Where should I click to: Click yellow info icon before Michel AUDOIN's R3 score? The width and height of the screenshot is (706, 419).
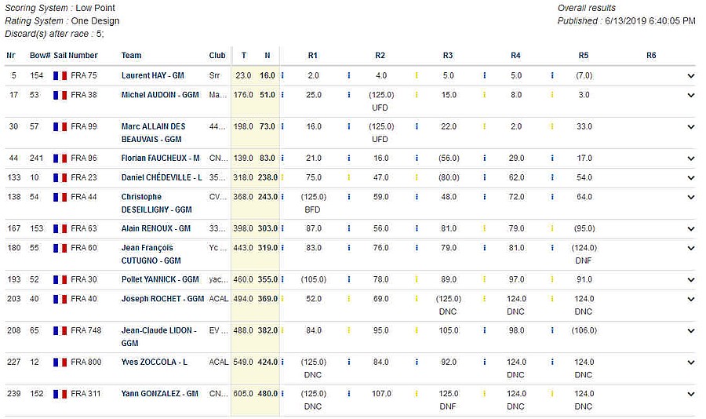417,95
